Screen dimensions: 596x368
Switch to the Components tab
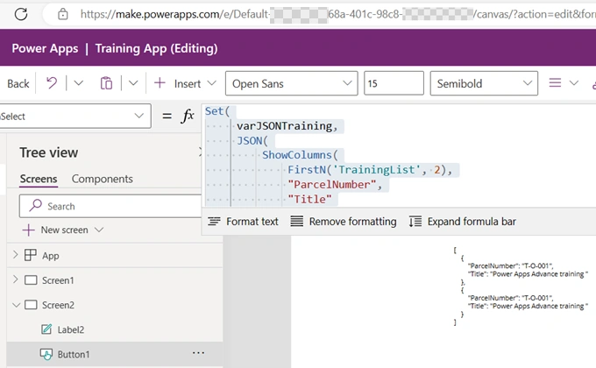point(103,179)
